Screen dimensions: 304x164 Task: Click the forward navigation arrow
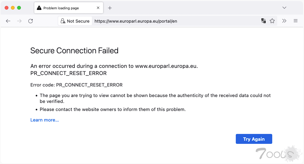click(x=19, y=21)
